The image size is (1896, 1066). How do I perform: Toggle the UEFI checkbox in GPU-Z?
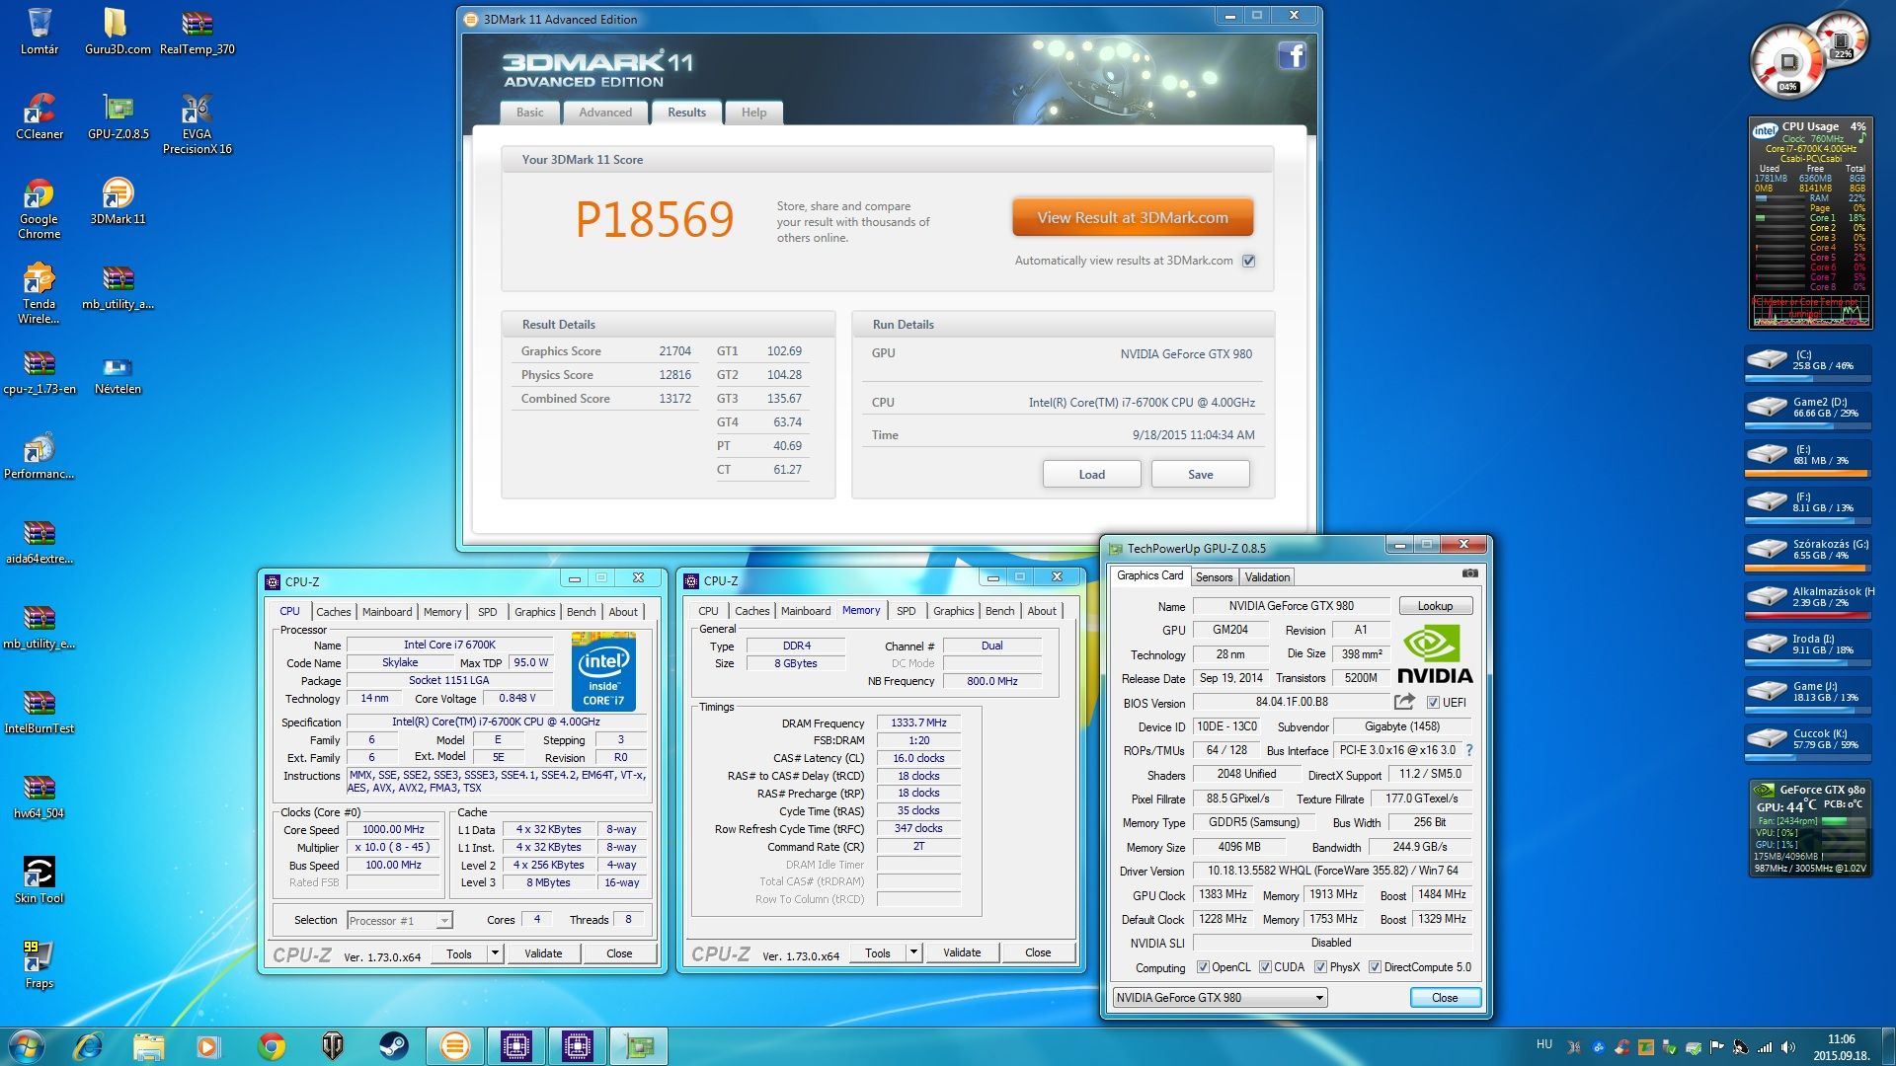(x=1433, y=703)
